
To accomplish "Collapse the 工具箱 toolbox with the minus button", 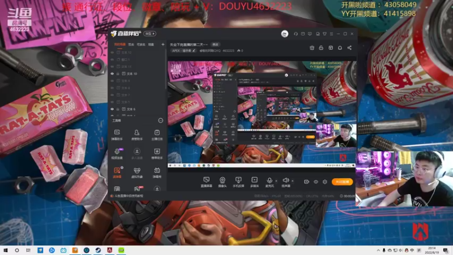I will click(x=161, y=120).
